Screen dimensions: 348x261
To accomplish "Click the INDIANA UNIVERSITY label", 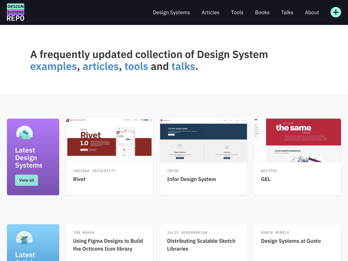I will point(95,171).
